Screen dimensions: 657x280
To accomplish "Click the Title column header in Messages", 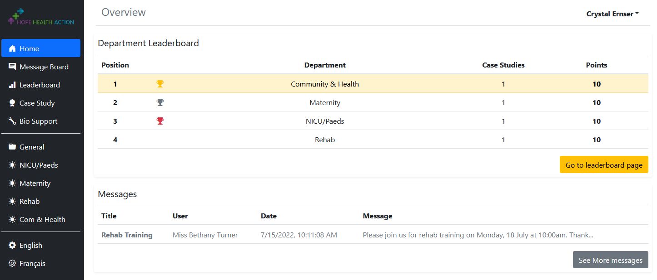I will [x=109, y=216].
